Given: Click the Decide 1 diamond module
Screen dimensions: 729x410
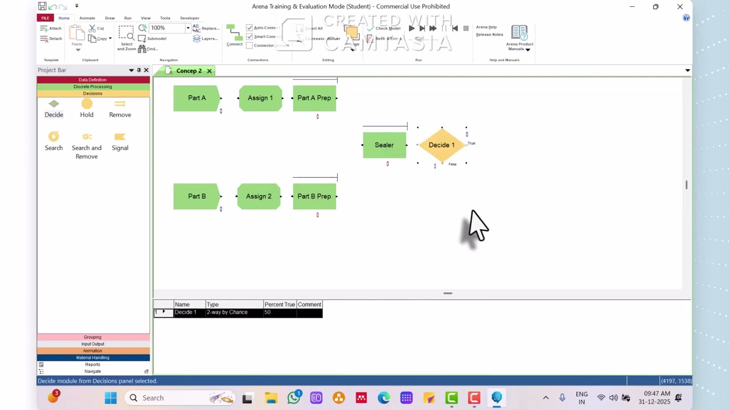Looking at the screenshot, I should coord(441,145).
